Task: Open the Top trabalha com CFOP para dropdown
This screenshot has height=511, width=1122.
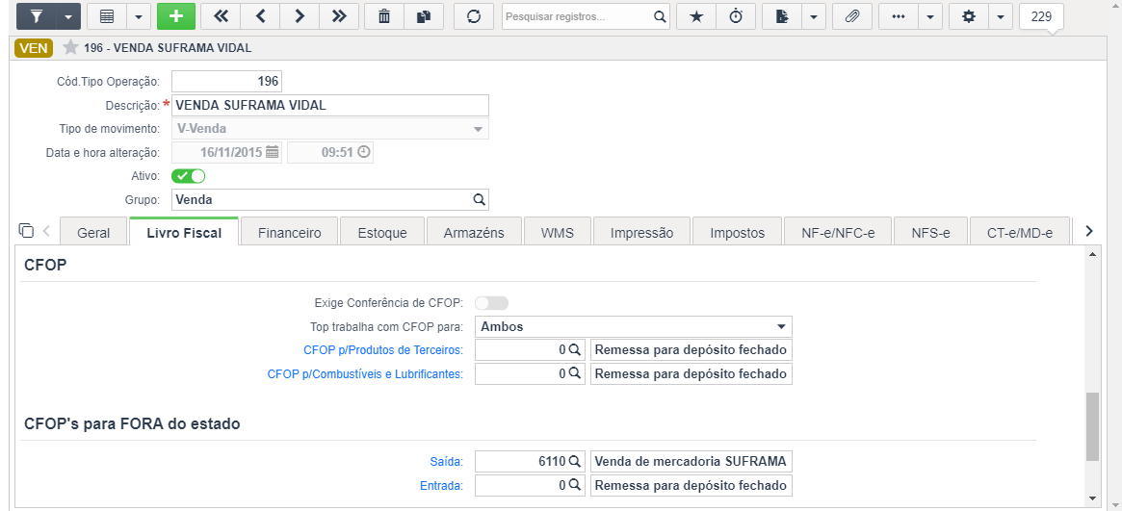Action: (634, 326)
